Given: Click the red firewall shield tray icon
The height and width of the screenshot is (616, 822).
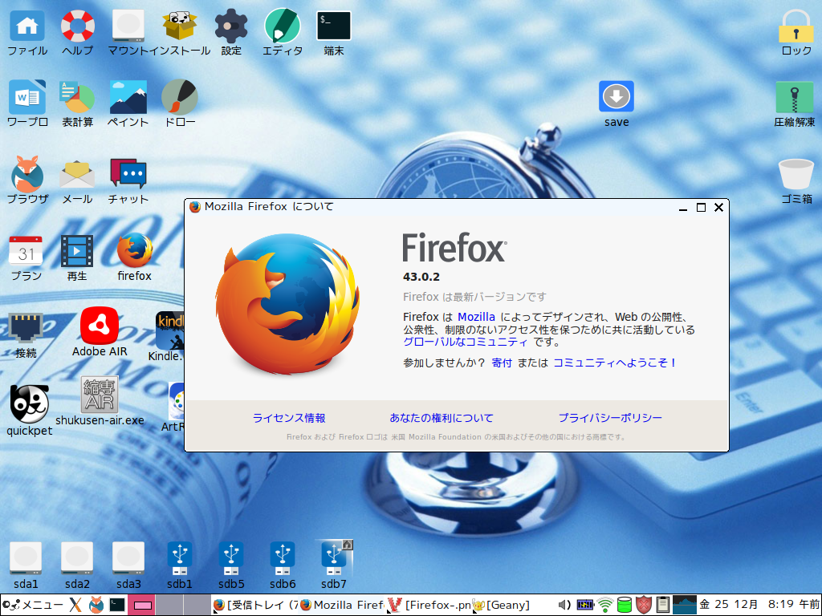Looking at the screenshot, I should point(644,605).
